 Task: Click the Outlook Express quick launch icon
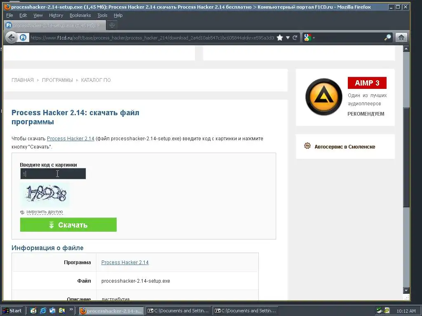pyautogui.click(x=52, y=311)
